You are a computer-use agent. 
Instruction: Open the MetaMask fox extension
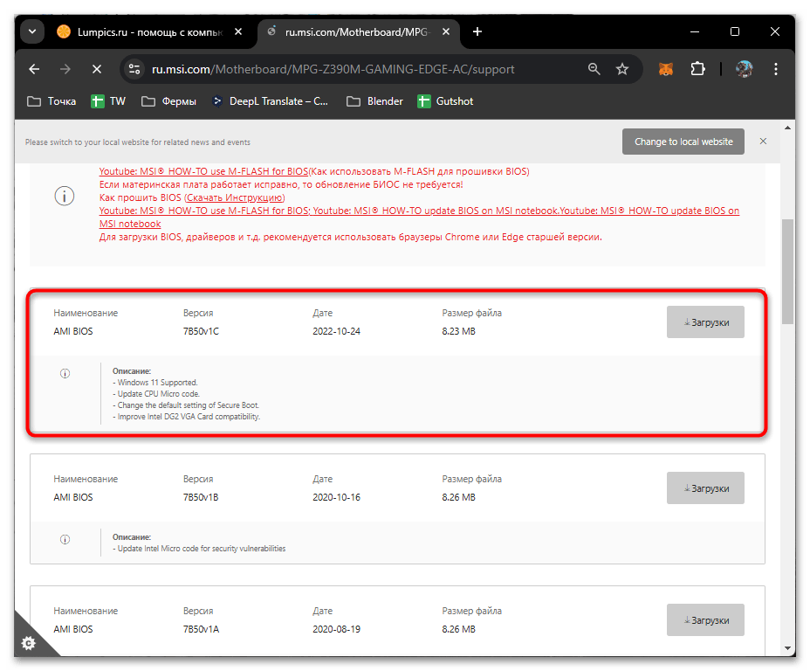click(666, 69)
